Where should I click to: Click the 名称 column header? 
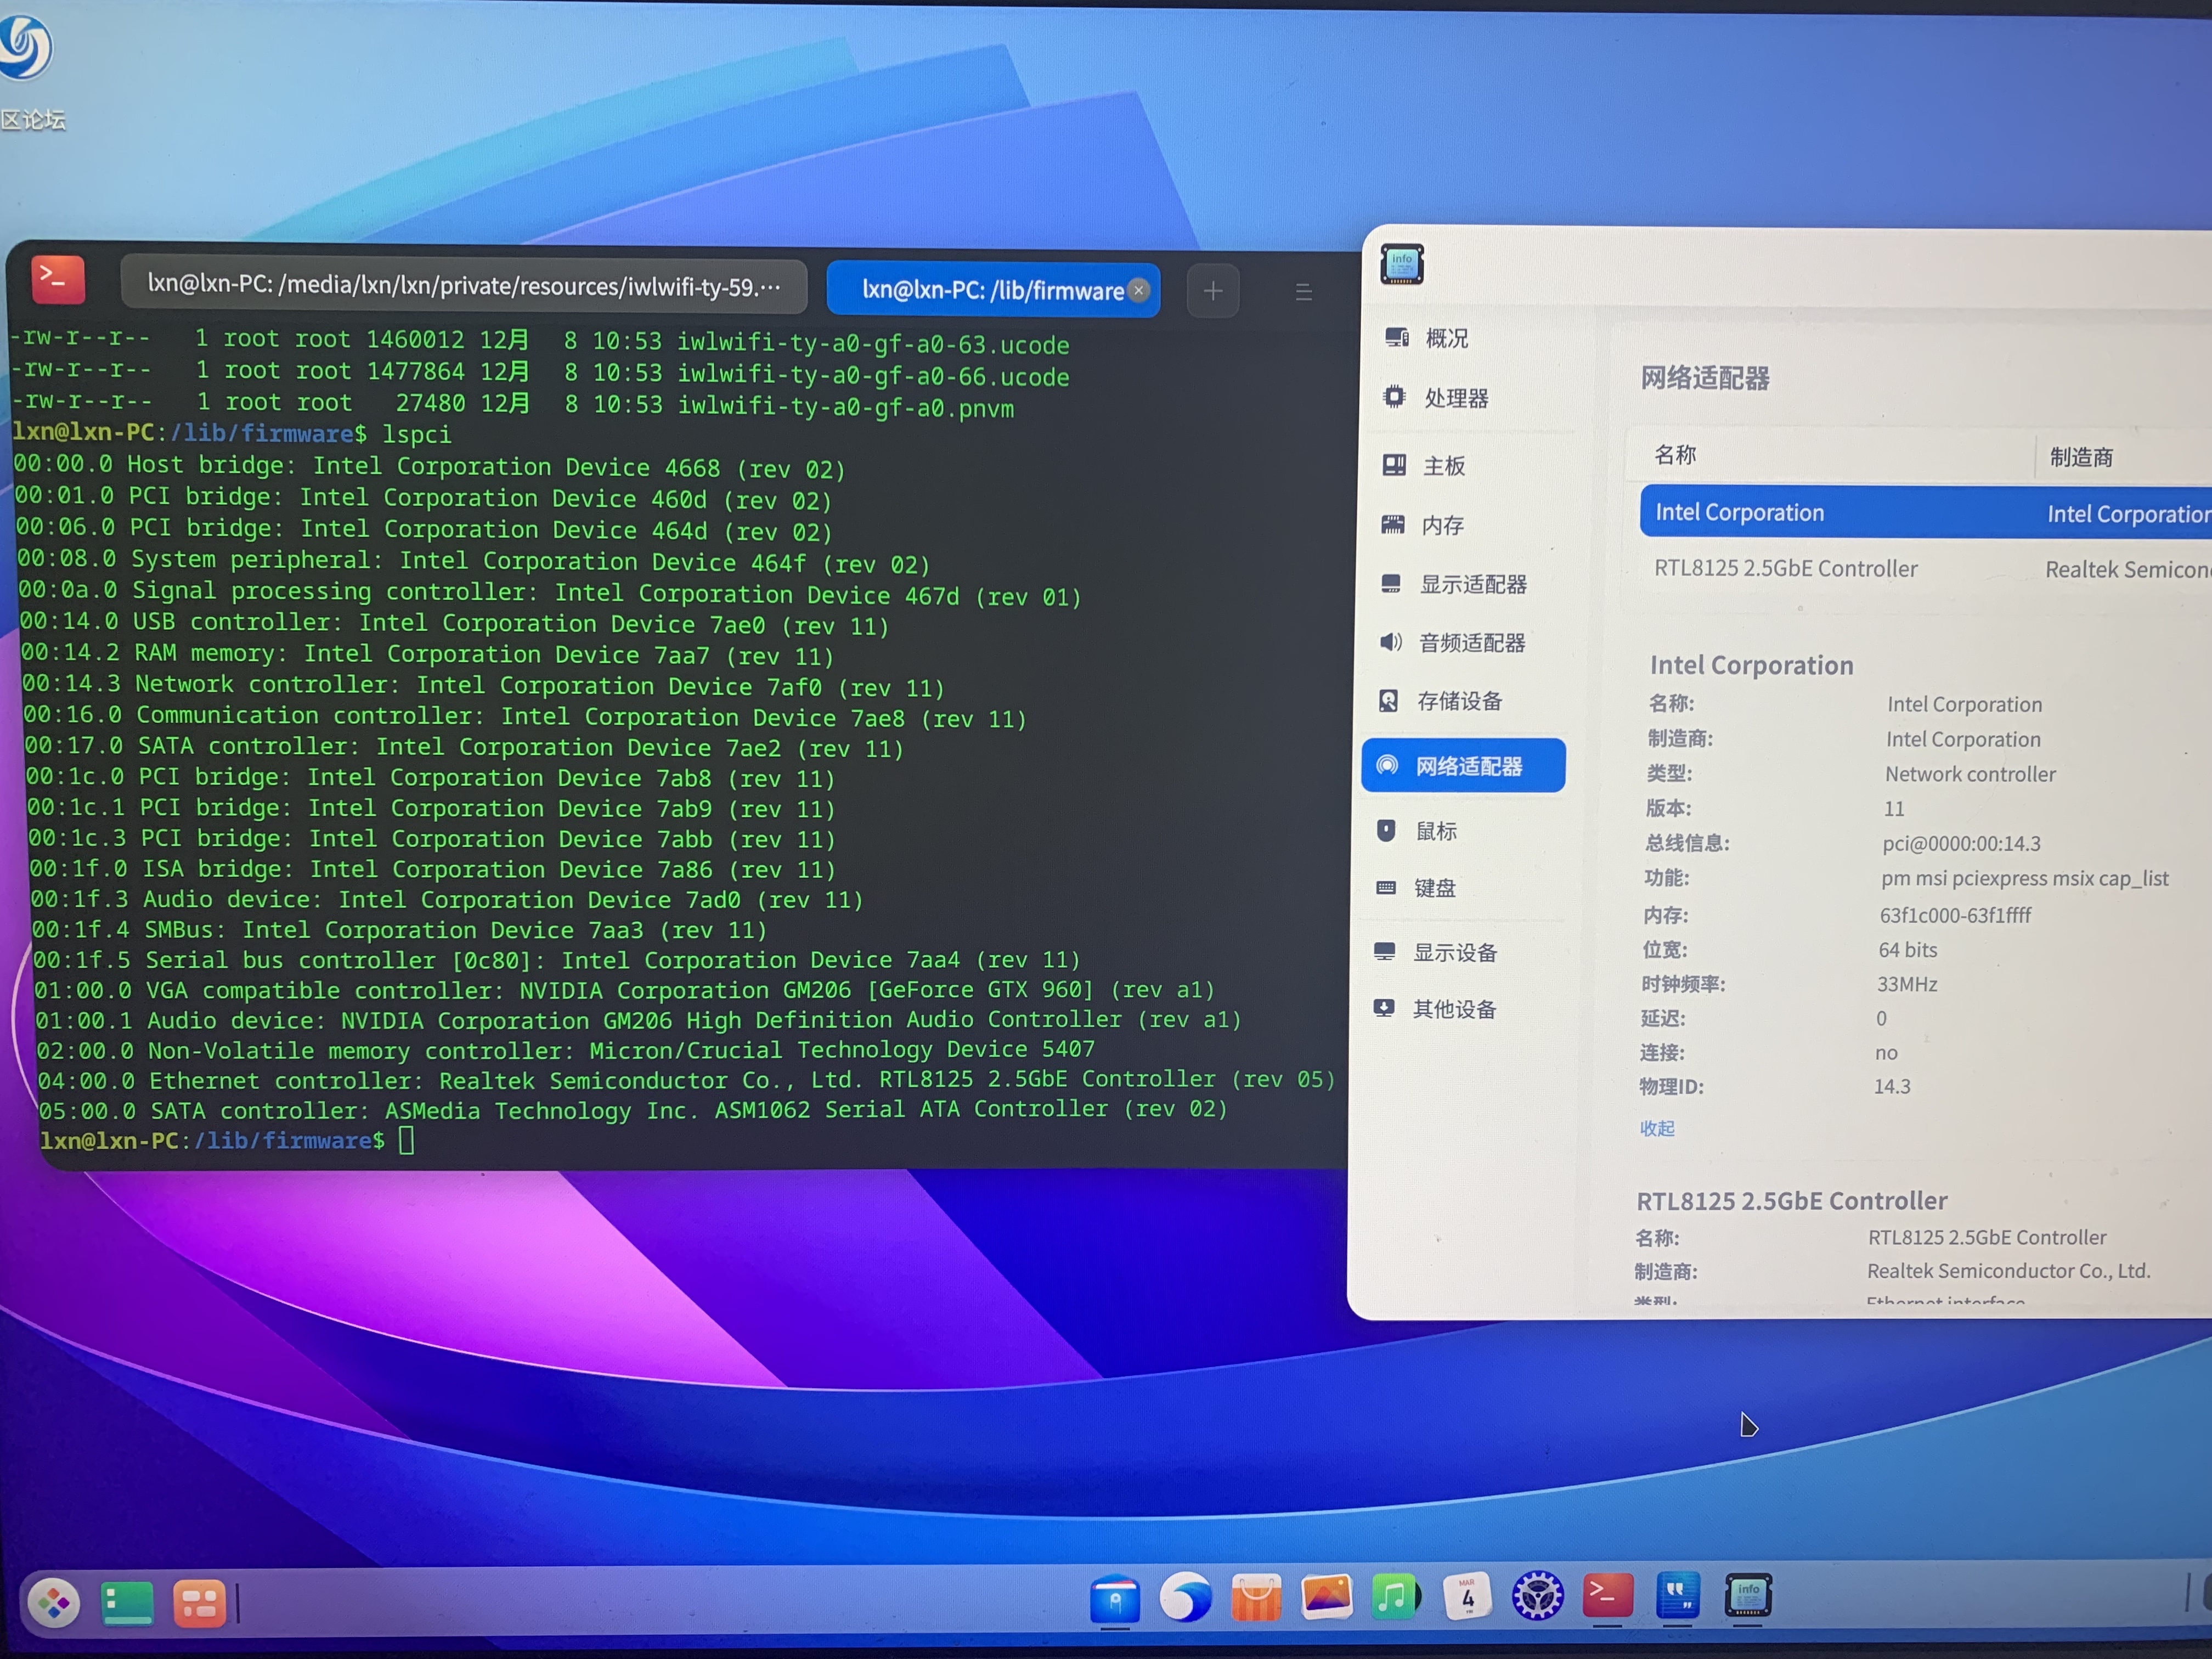pos(1675,455)
